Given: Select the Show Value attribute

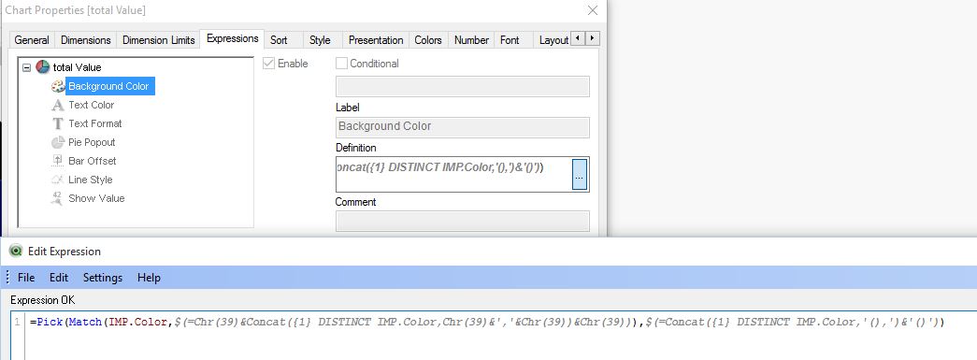Looking at the screenshot, I should [x=96, y=198].
